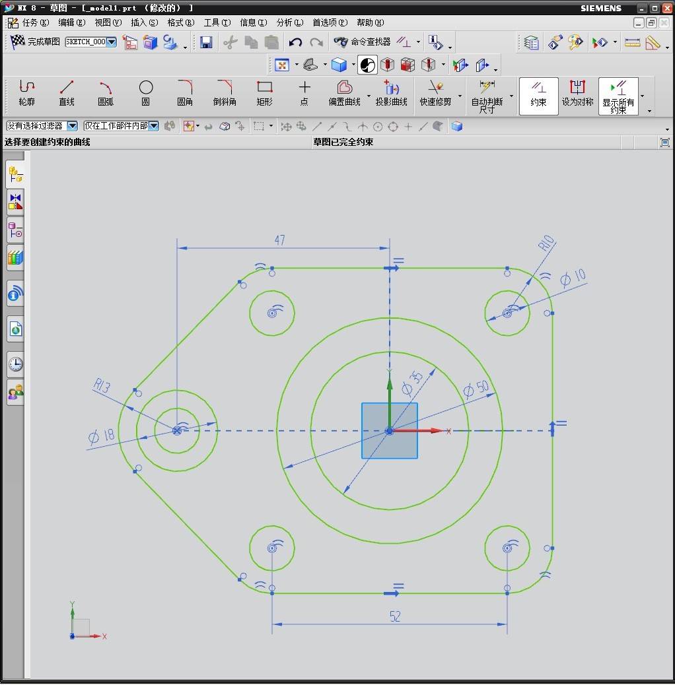Expand the arrow next to Fit view
The height and width of the screenshot is (685, 675).
(297, 65)
